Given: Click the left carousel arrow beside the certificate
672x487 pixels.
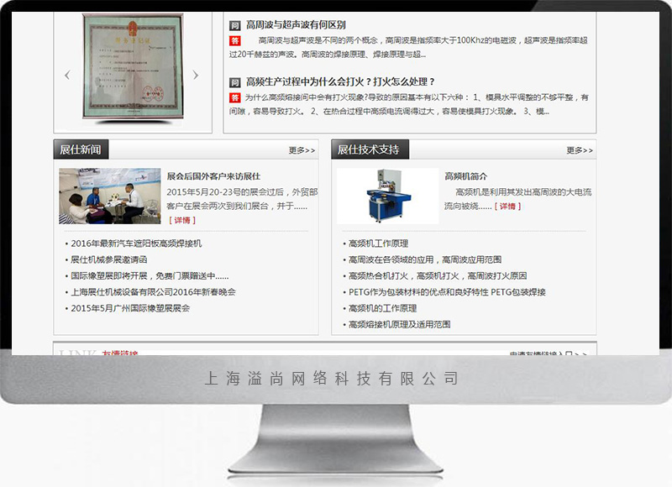Looking at the screenshot, I should click(67, 76).
